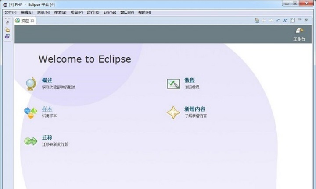316x189 pixels.
Task: Open the 文件(F) menu
Action: 11,12
